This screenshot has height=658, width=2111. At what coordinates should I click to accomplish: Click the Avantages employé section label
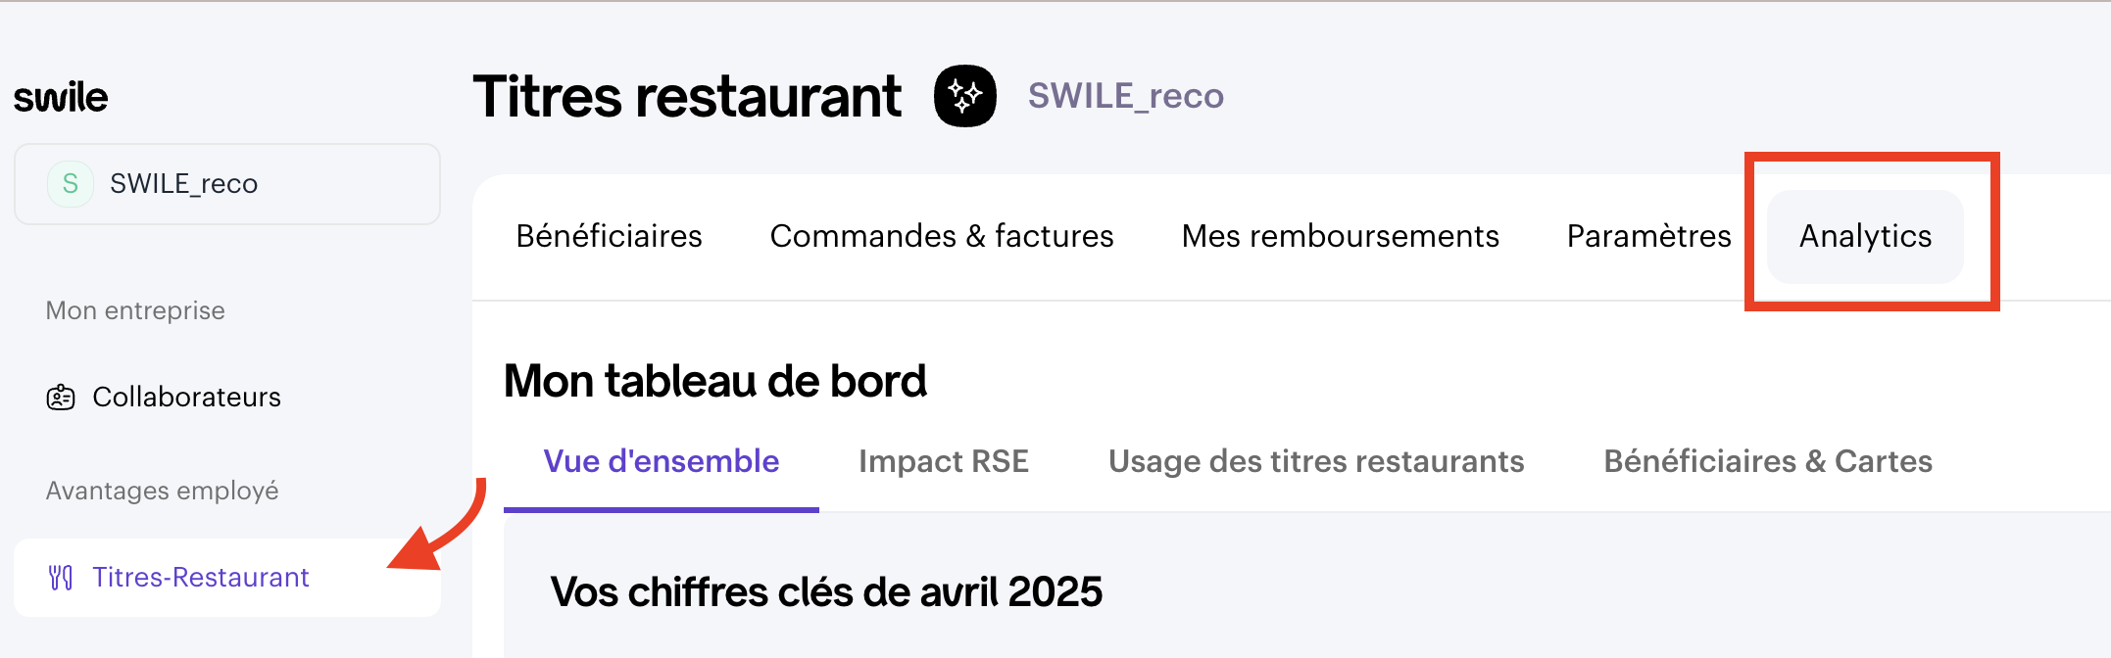tap(162, 491)
